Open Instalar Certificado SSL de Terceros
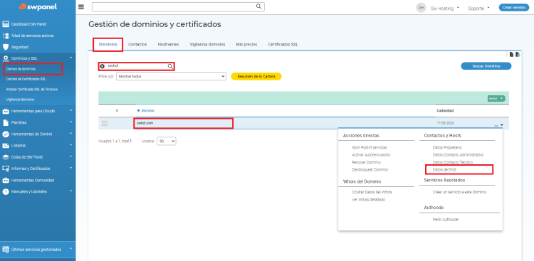This screenshot has height=261, width=534. [x=32, y=89]
